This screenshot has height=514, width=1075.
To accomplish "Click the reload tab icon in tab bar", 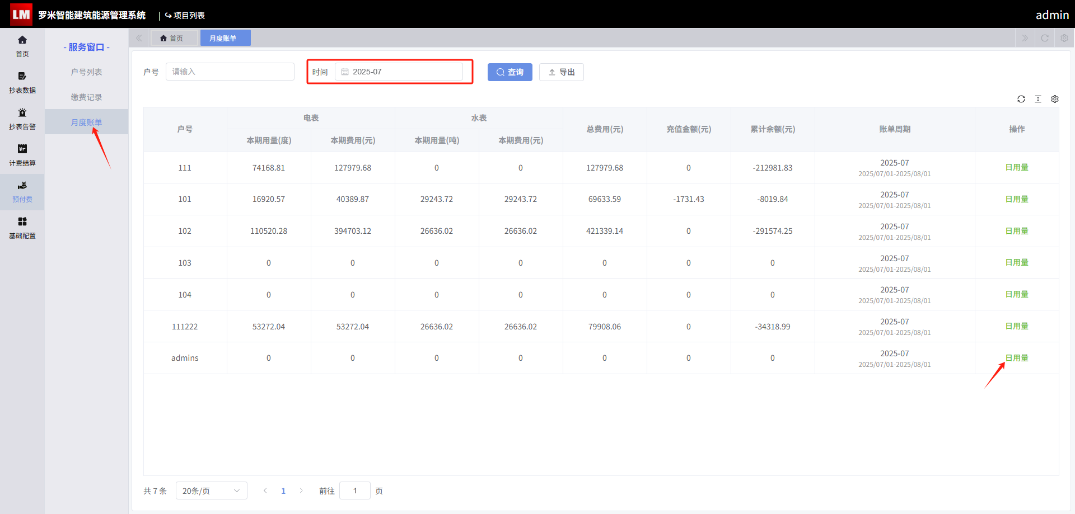I will coord(1045,38).
